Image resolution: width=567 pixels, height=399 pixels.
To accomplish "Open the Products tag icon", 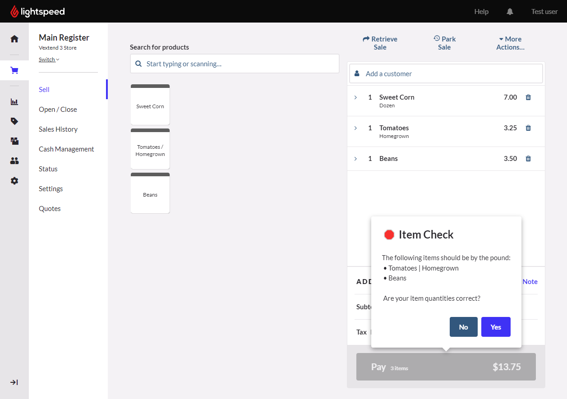I will click(14, 121).
